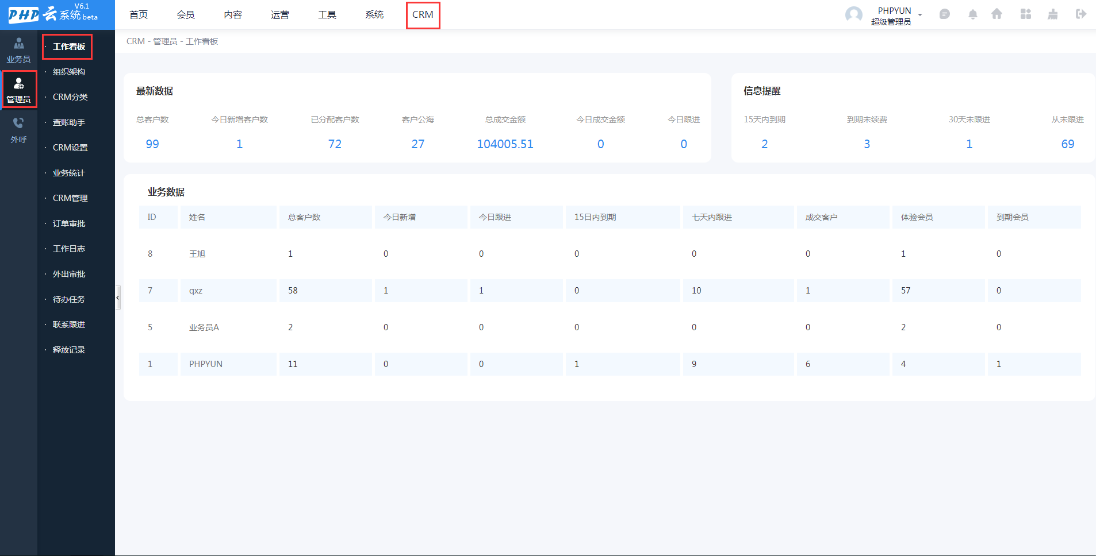Screen dimensions: 1096x556
Task: Open 工作日志 in the sidebar
Action: [69, 249]
